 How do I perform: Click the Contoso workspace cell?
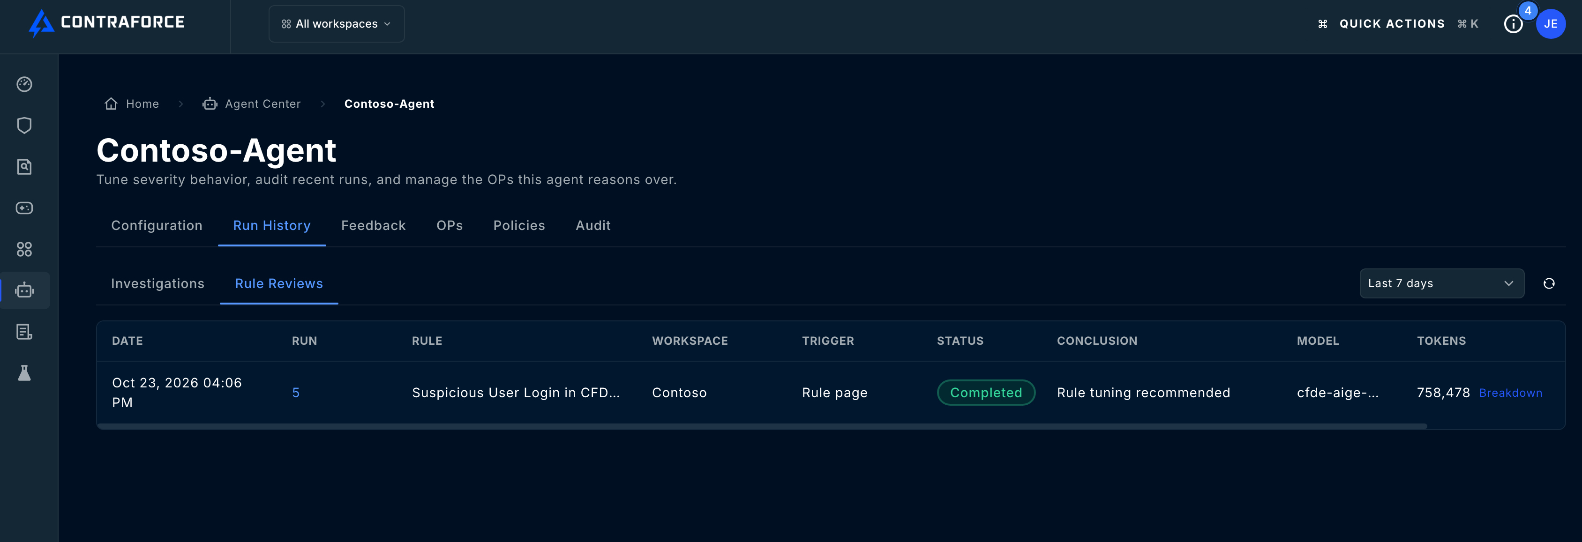pyautogui.click(x=679, y=393)
